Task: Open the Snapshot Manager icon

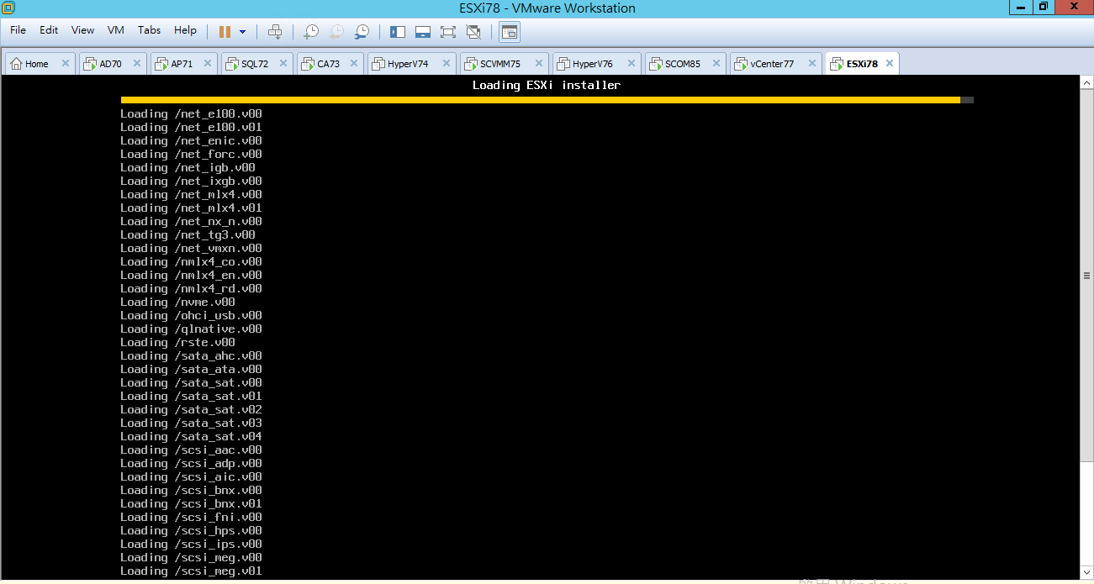Action: 362,32
